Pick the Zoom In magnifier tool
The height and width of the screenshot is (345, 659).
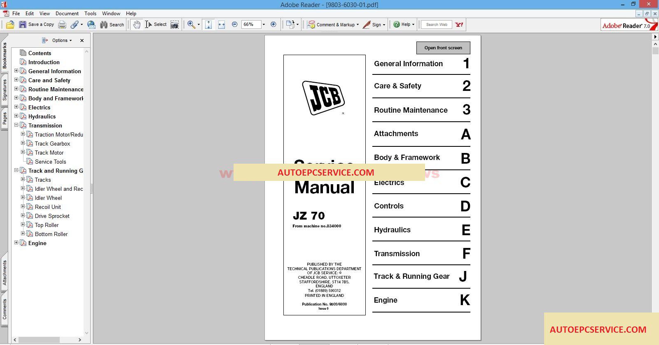[x=191, y=25]
